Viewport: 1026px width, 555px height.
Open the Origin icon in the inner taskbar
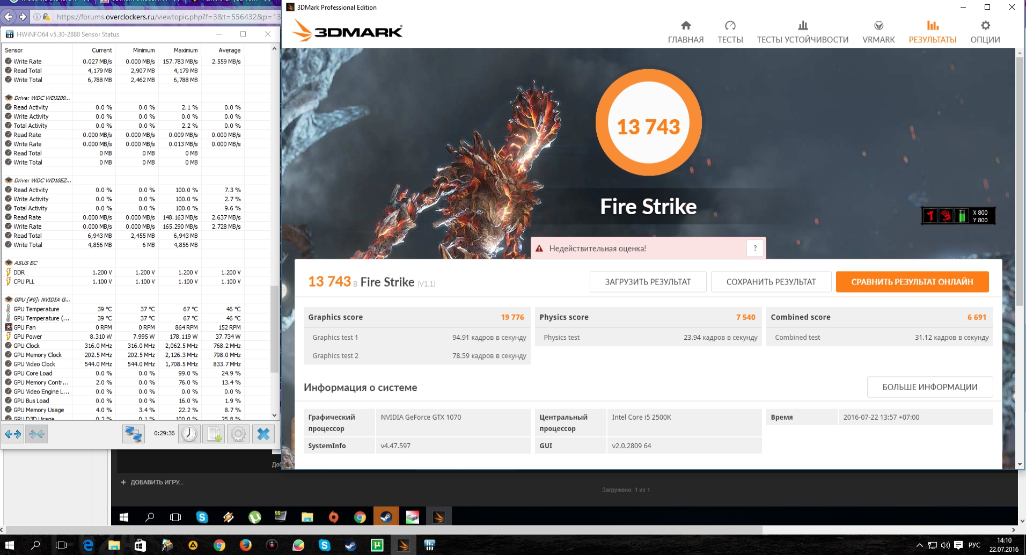tap(333, 517)
